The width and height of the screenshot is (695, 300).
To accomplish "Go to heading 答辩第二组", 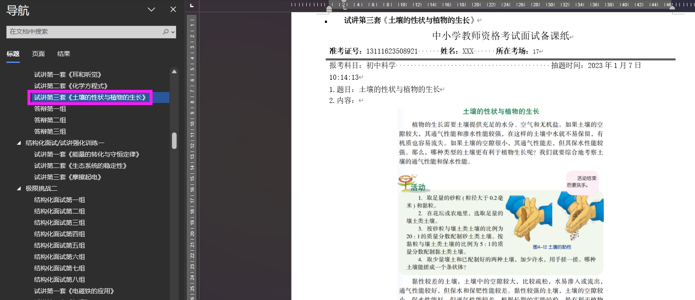I will coord(50,120).
